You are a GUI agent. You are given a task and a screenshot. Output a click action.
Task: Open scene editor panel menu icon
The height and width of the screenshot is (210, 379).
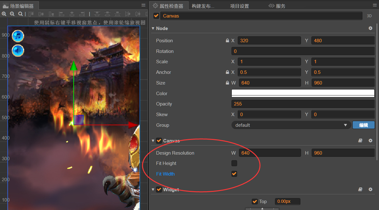click(x=143, y=5)
